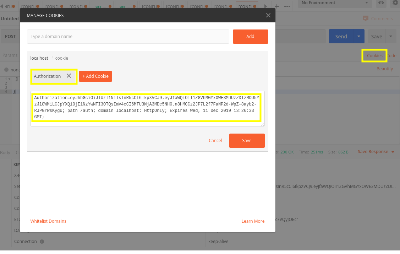The image size is (400, 254).
Task: Collapse code fold arrow at line 1
Action: click(10, 79)
